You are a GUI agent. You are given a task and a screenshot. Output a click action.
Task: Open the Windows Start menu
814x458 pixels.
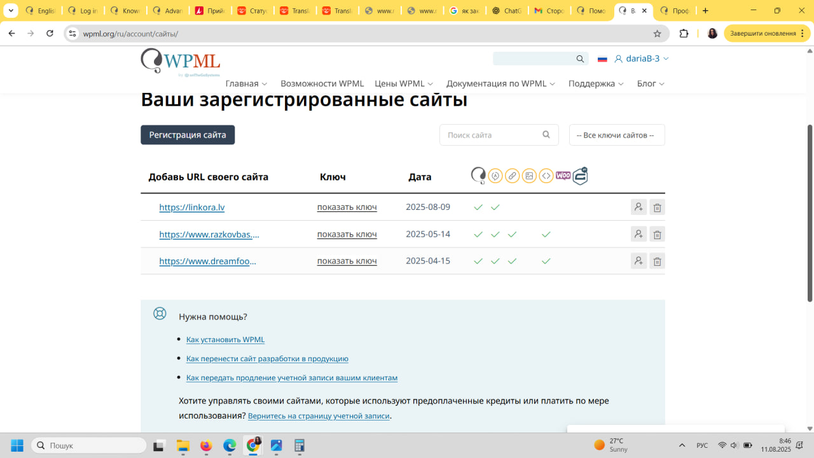(17, 445)
